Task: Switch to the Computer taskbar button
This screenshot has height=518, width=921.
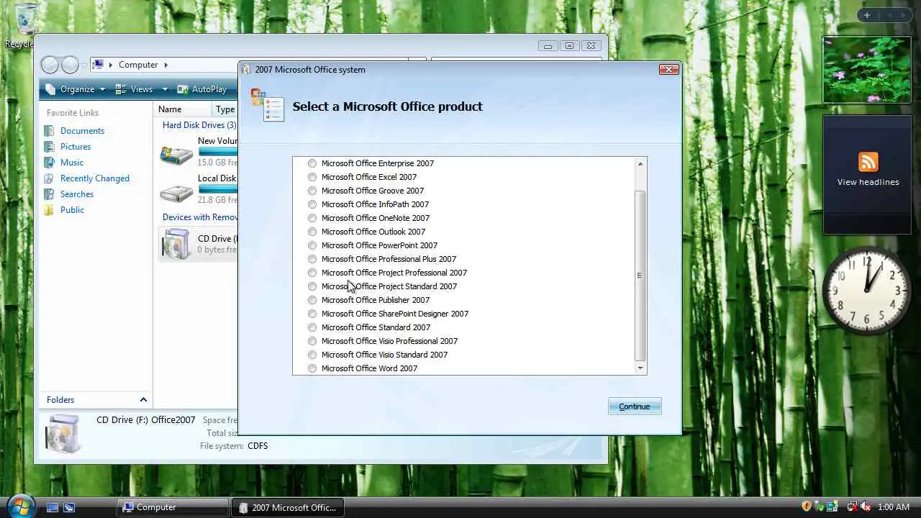Action: pyautogui.click(x=173, y=507)
